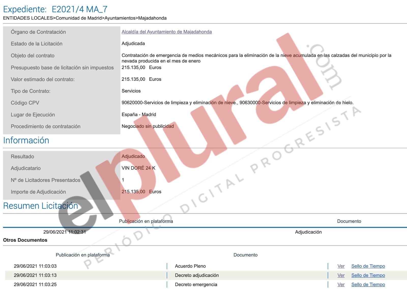This screenshot has width=407, height=294.
Task: Open Ver link for Decreto adjudicación
Action: point(341,275)
